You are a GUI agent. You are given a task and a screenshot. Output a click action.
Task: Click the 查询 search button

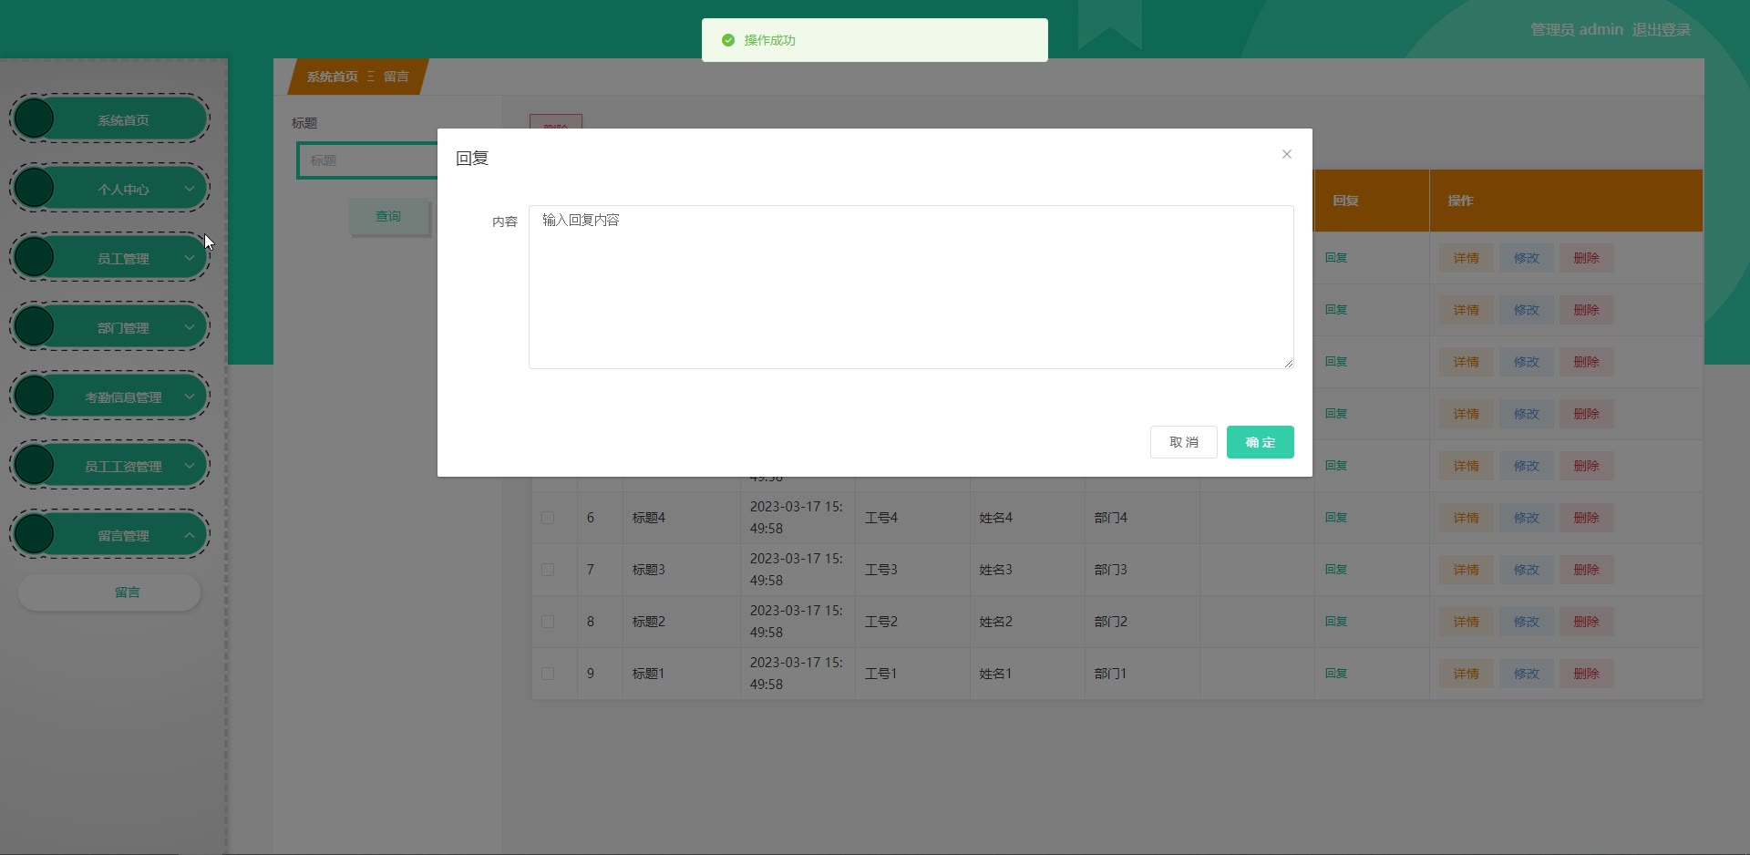[388, 216]
